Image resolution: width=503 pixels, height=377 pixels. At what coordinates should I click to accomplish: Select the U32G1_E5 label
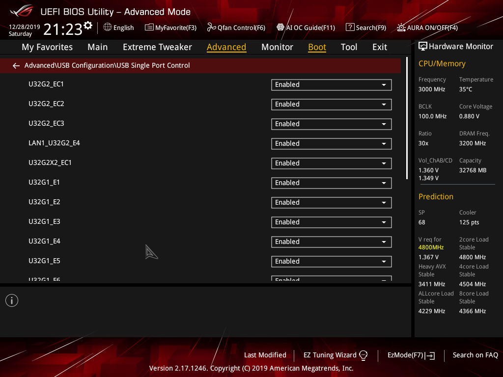[44, 261]
